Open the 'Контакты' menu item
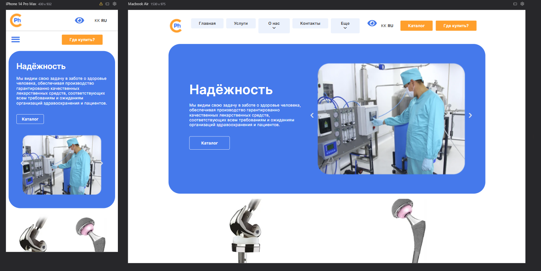Image resolution: width=541 pixels, height=271 pixels. tap(310, 23)
